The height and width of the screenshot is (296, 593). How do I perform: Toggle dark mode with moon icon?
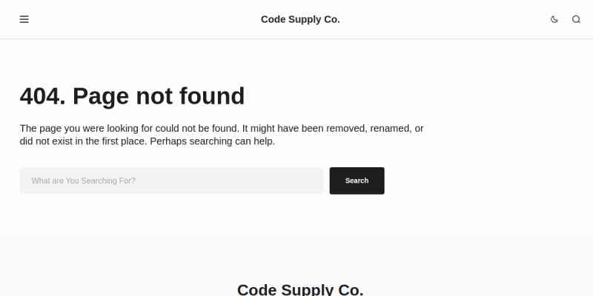(x=554, y=19)
